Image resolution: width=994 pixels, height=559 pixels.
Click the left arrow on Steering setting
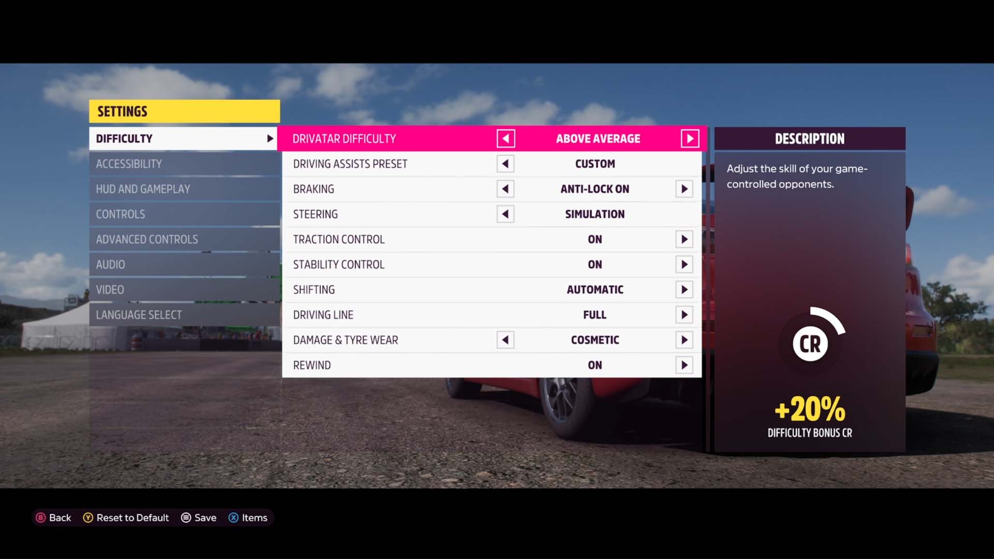click(505, 214)
